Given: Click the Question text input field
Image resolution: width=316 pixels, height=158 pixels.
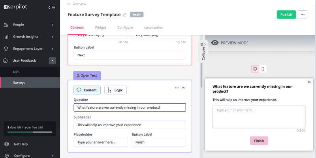Looking at the screenshot, I should (130, 108).
